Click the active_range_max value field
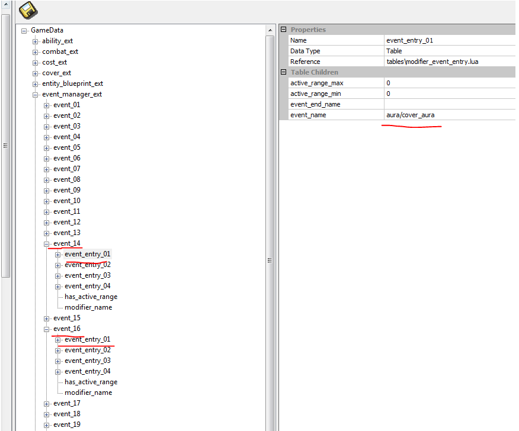 [x=450, y=83]
